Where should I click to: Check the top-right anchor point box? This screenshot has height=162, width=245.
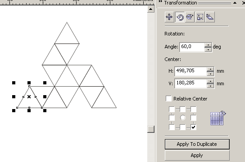(x=194, y=109)
